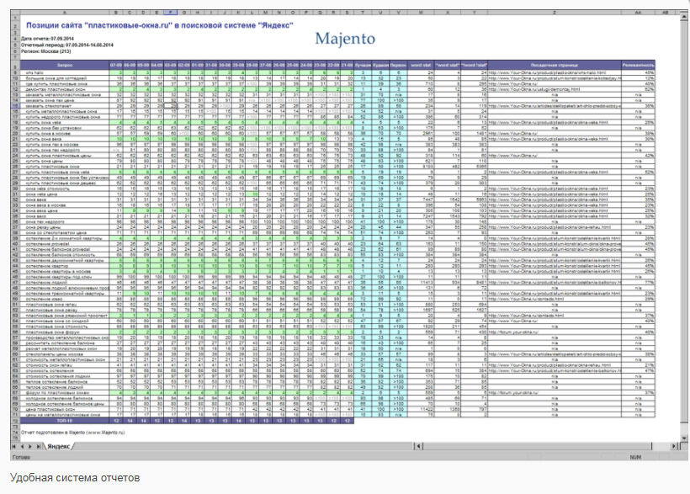Screen dimensions: 690x494
Task: Select highlighted column F header
Action: (172, 13)
